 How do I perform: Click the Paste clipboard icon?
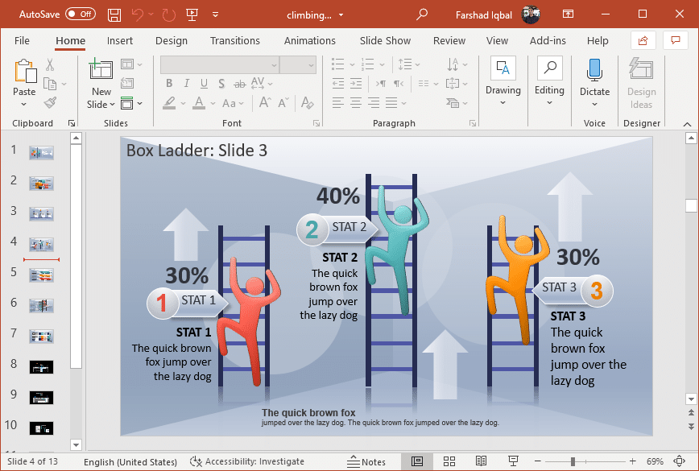click(24, 71)
